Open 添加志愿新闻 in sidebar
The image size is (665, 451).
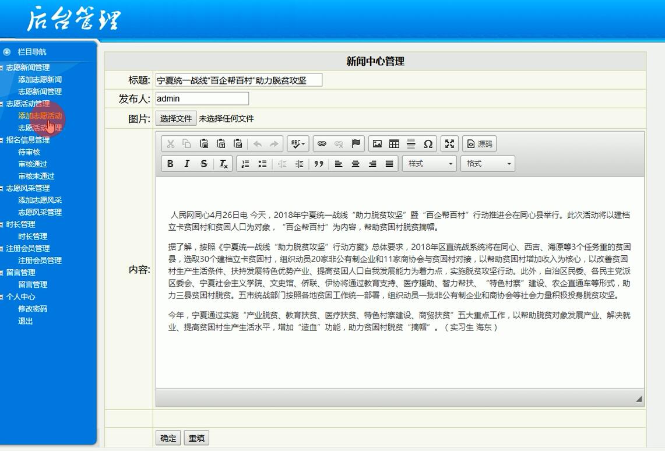pyautogui.click(x=40, y=80)
